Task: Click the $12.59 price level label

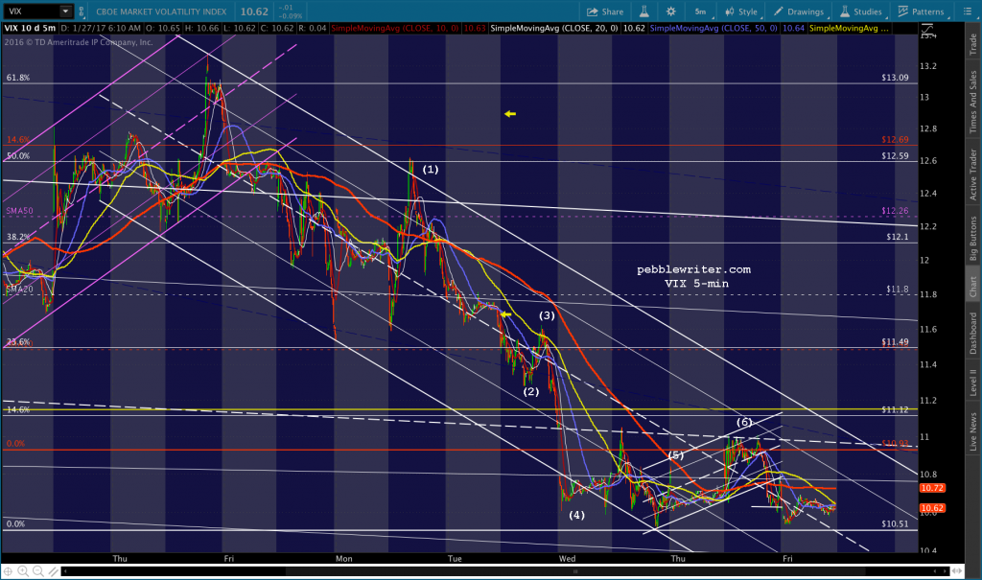Action: pos(895,156)
